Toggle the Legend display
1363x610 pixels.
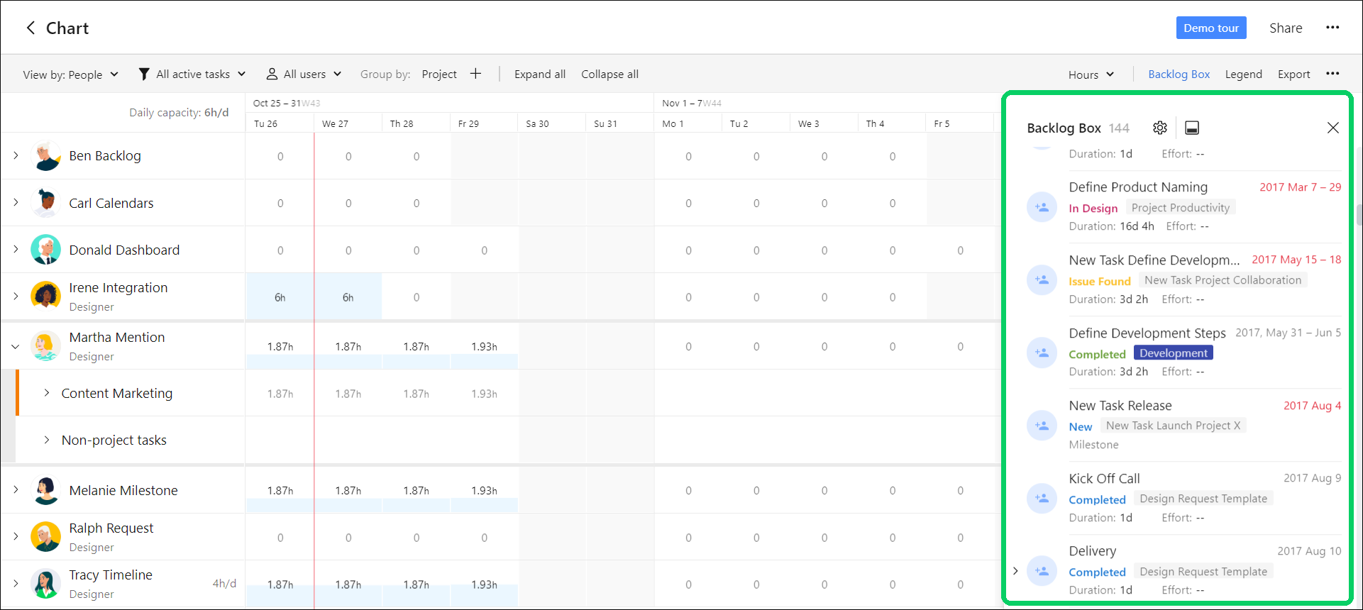click(x=1243, y=74)
